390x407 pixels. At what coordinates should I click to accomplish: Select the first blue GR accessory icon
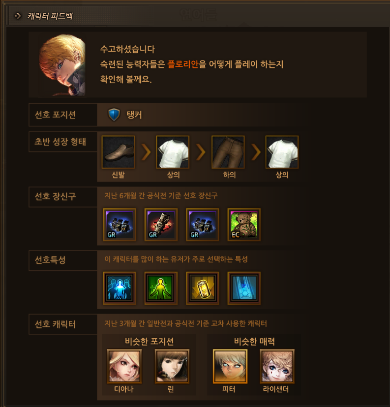[x=120, y=225]
